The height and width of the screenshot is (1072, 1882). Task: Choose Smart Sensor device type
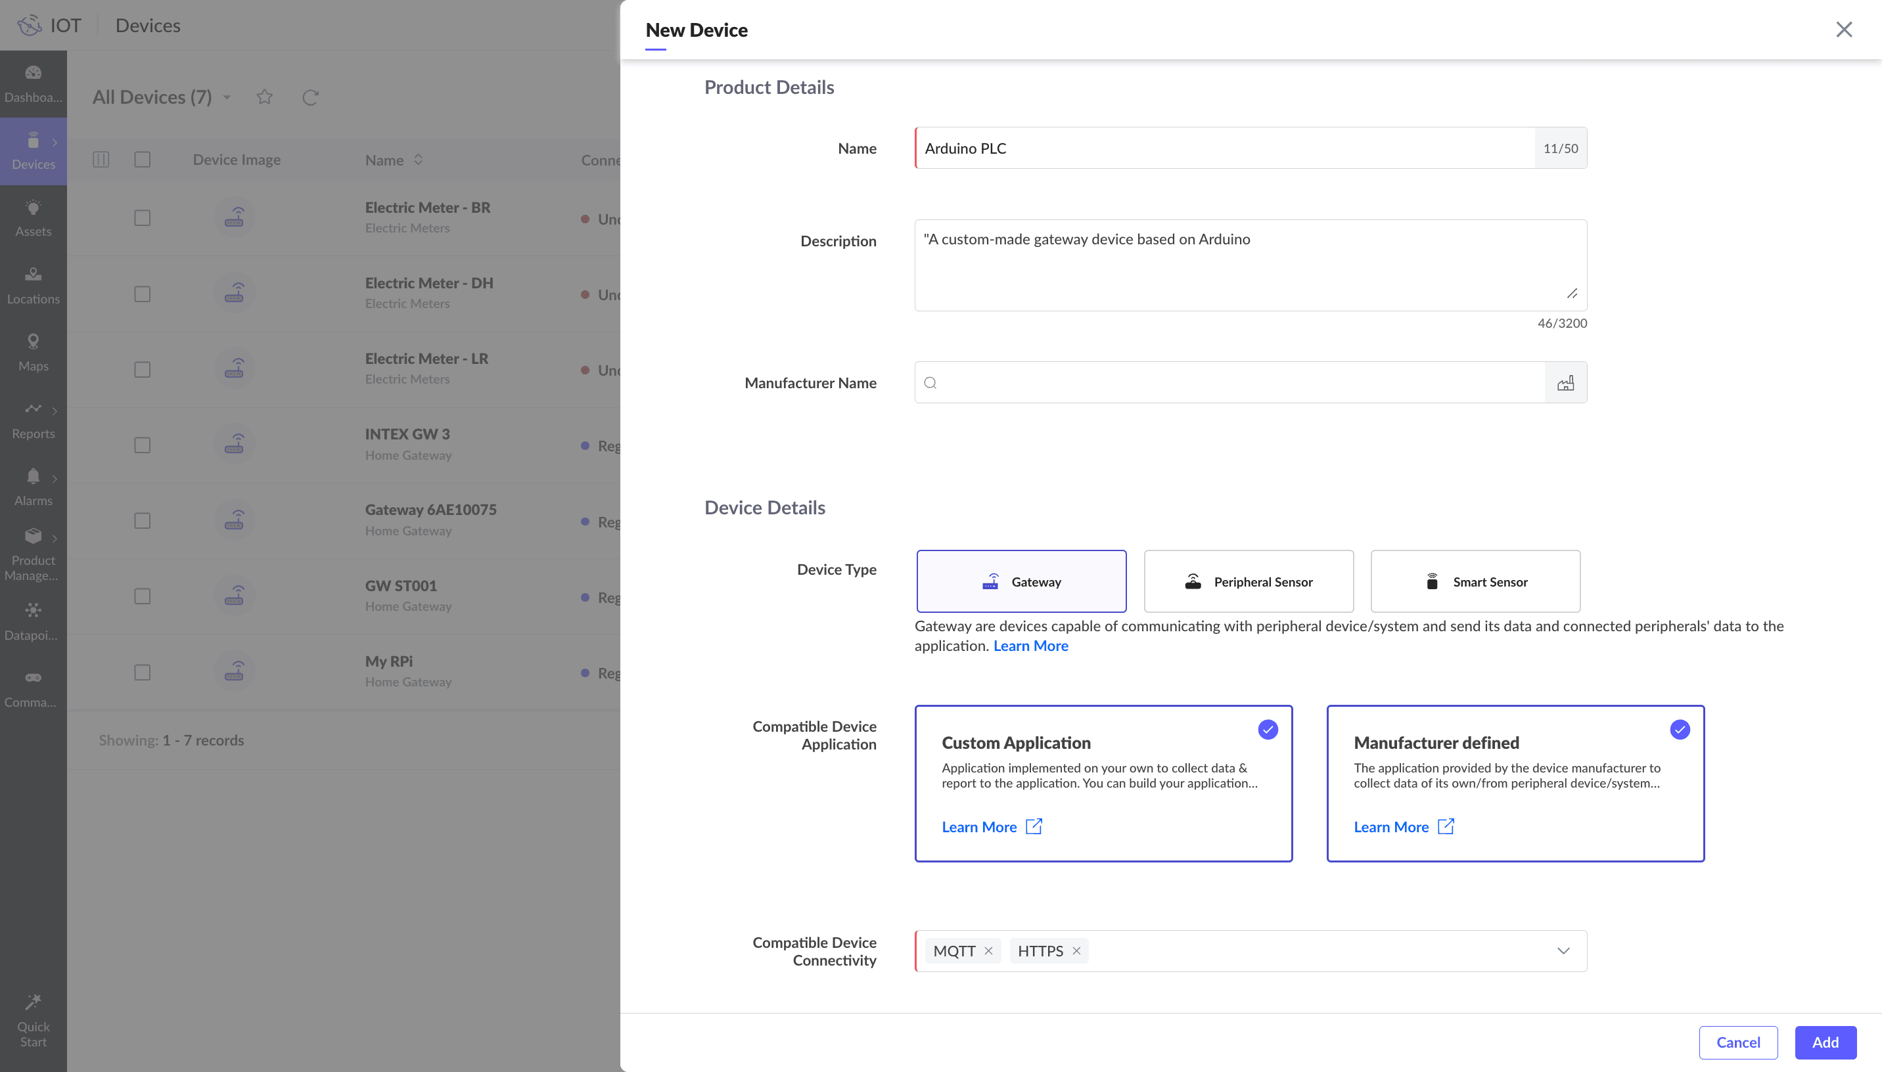[x=1475, y=581]
